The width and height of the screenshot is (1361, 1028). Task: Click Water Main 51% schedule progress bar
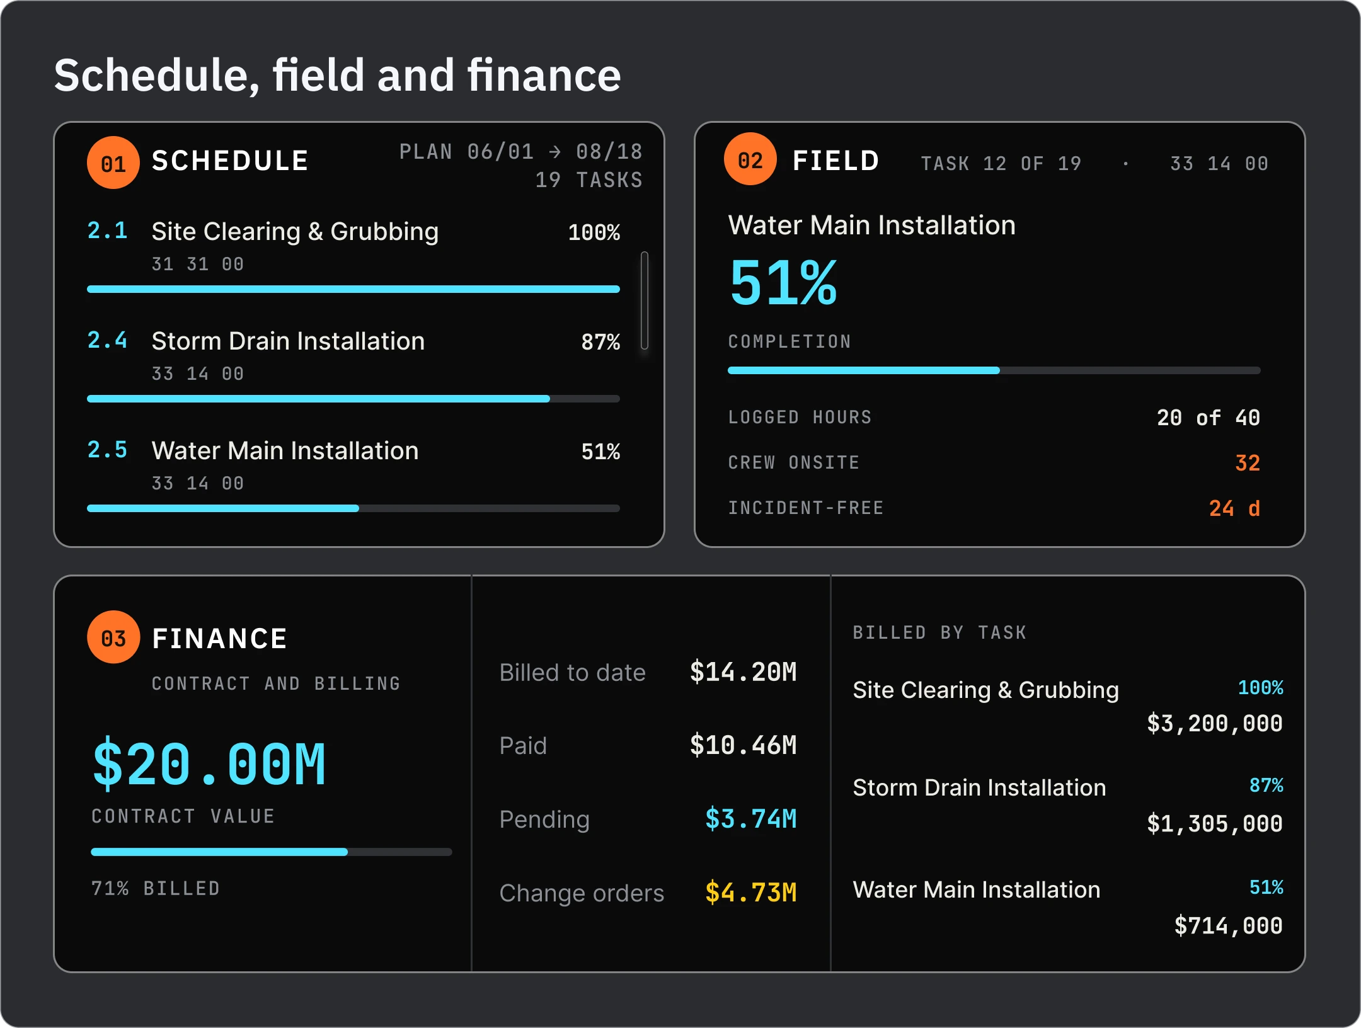pos(353,508)
